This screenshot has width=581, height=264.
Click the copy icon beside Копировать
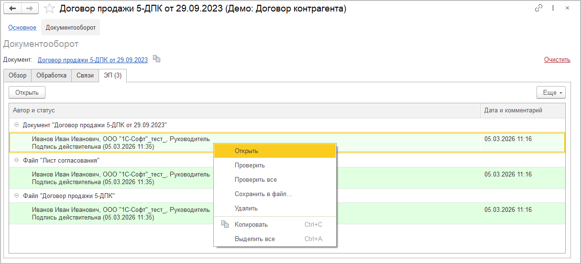click(x=225, y=224)
